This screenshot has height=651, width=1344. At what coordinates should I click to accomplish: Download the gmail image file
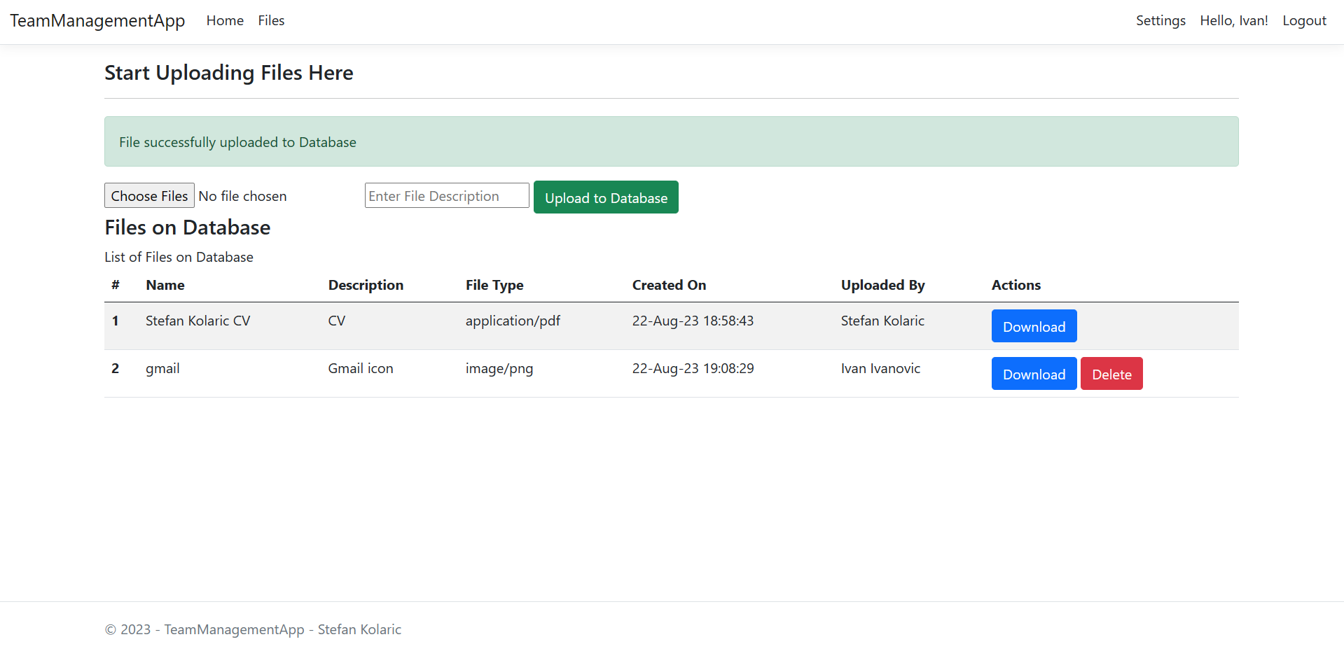point(1034,373)
